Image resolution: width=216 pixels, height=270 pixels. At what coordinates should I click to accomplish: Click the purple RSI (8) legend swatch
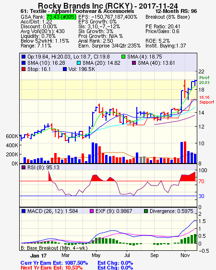pyautogui.click(x=24, y=167)
